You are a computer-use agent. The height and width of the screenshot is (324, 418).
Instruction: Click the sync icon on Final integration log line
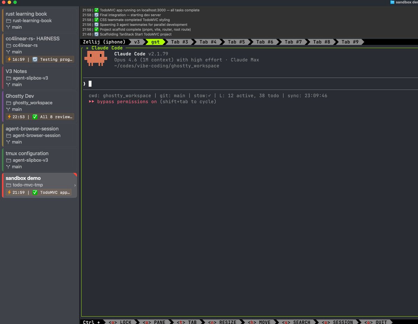96,15
